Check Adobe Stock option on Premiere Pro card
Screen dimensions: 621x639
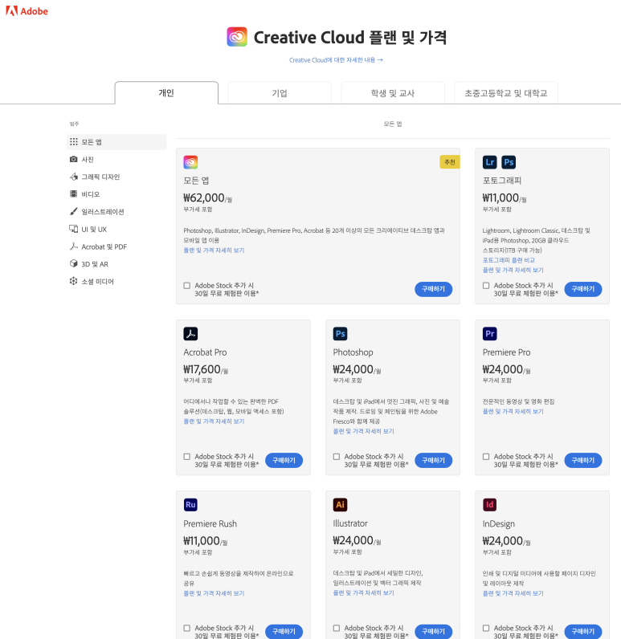486,457
